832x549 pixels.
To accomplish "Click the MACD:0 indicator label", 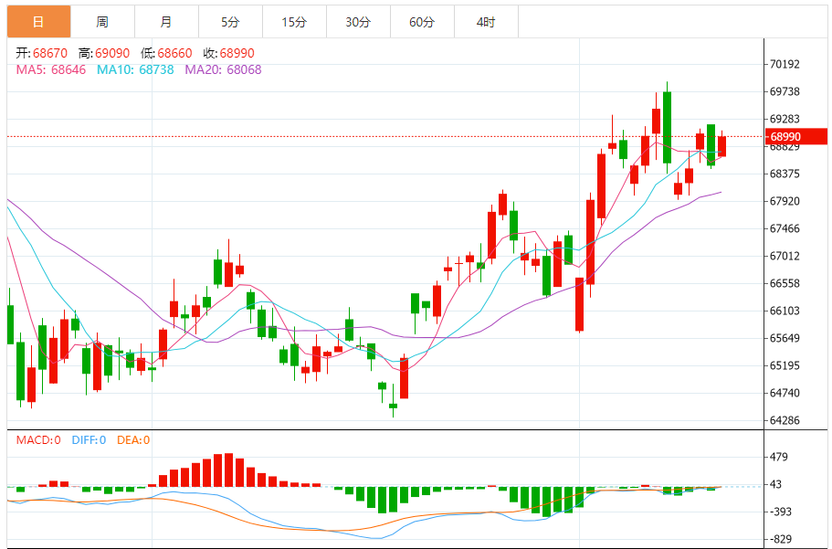I will [x=38, y=440].
